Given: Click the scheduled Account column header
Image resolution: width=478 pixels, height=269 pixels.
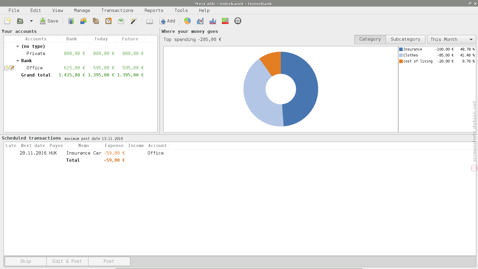Looking at the screenshot, I should 157,146.
